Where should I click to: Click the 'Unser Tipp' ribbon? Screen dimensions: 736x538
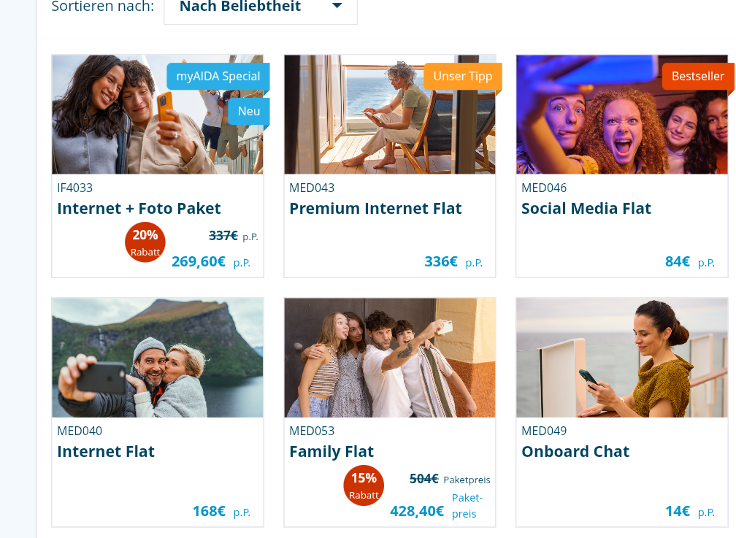pyautogui.click(x=462, y=76)
